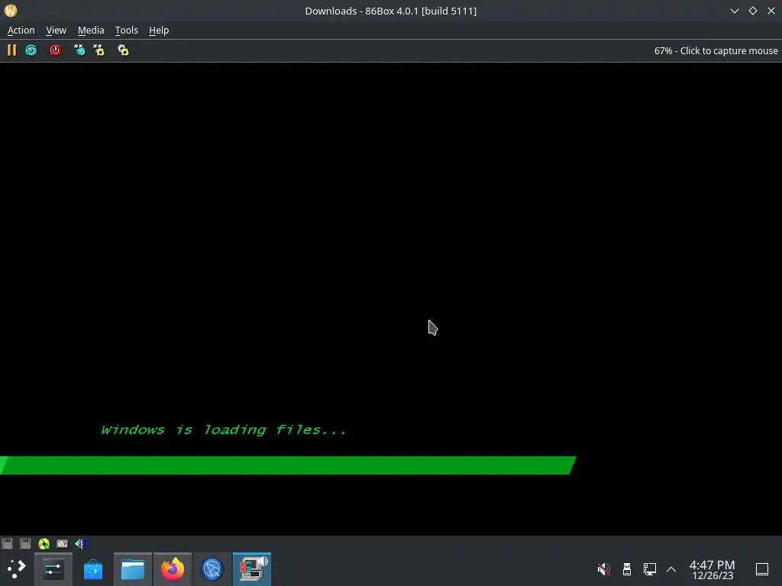Click the green loading progress bar
The image size is (782, 586).
(x=288, y=465)
